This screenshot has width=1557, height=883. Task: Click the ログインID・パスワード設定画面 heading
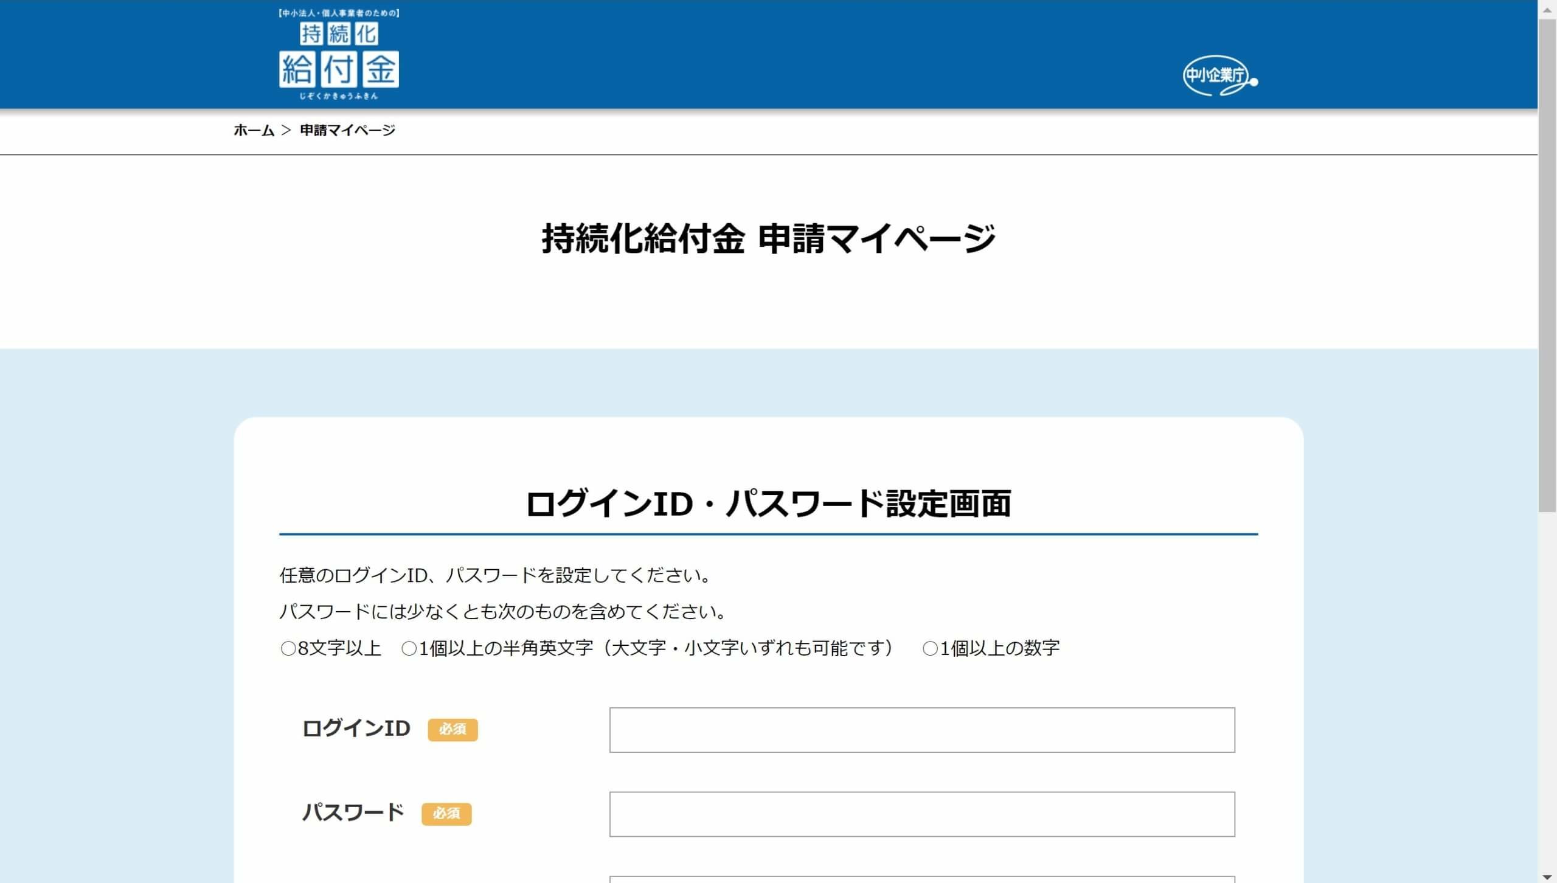pyautogui.click(x=768, y=504)
